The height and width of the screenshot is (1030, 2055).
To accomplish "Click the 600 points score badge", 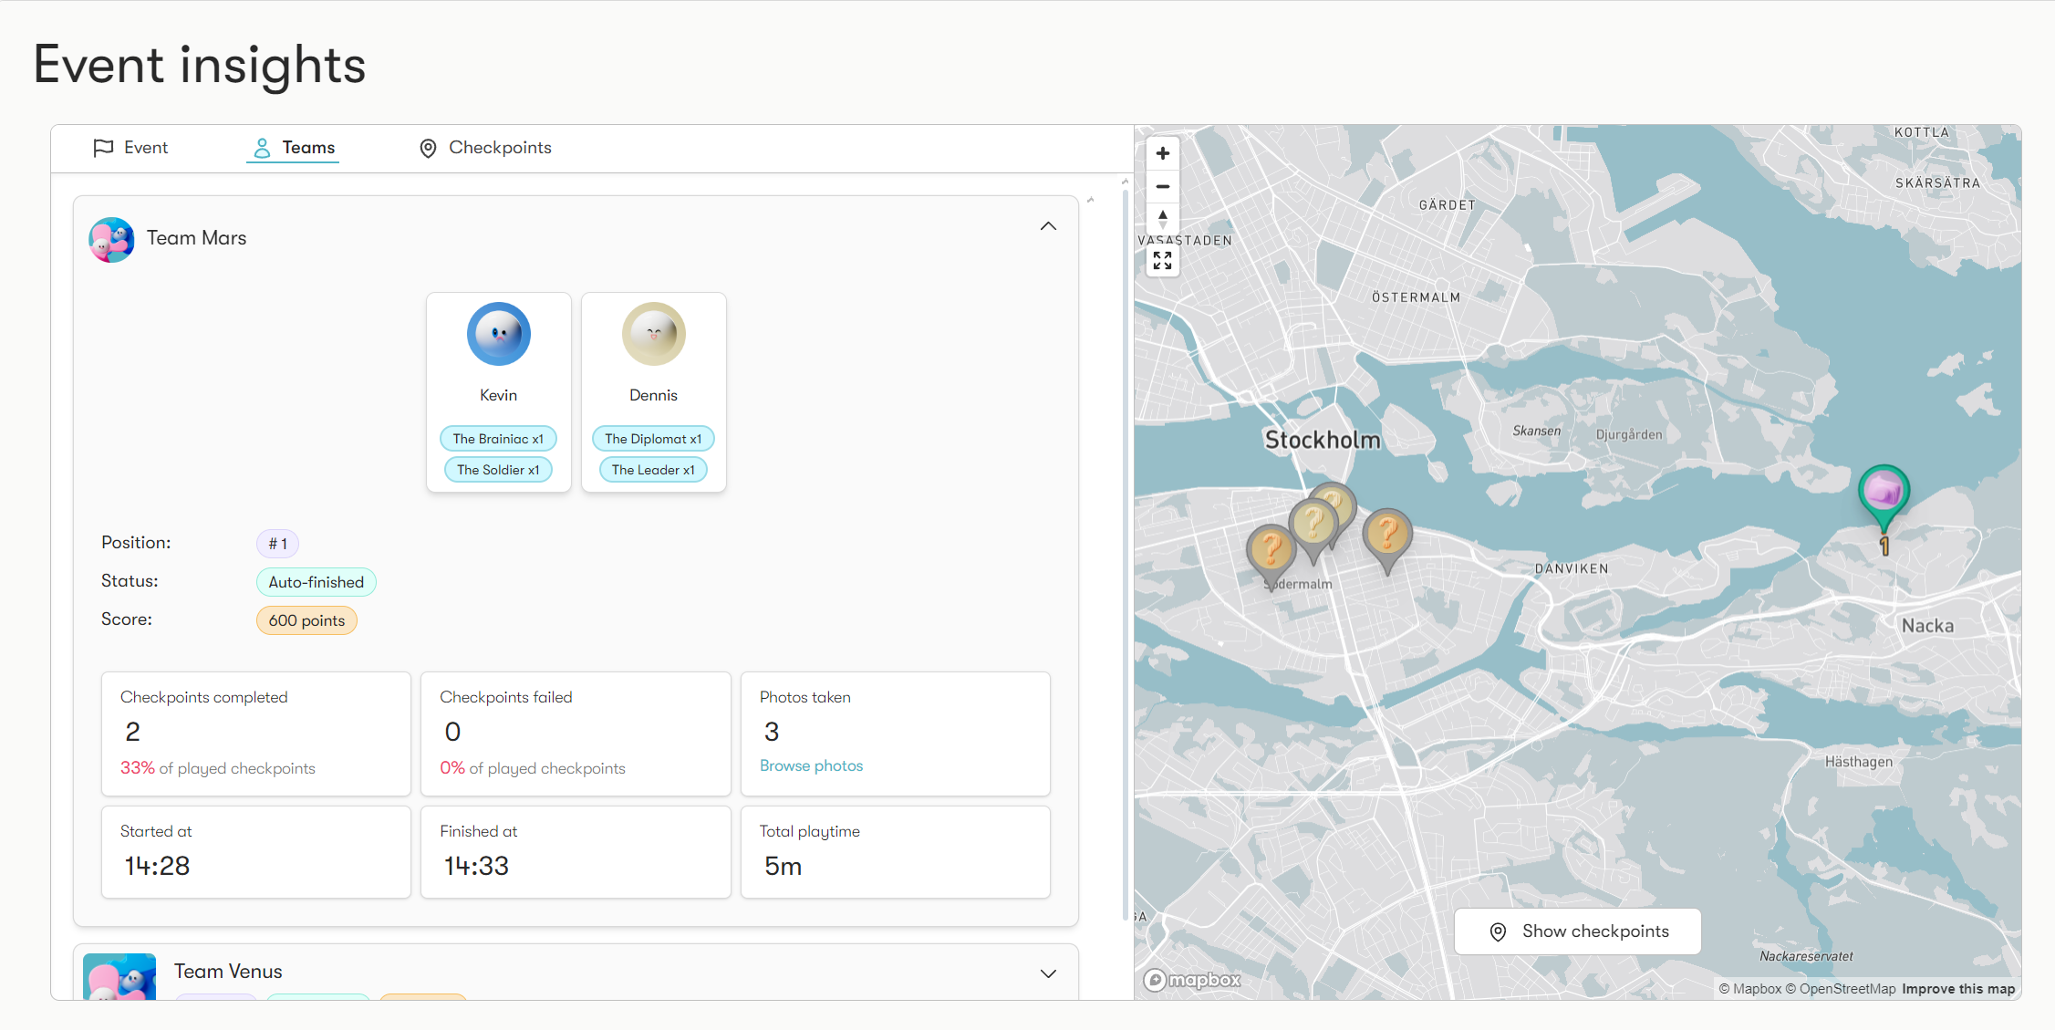I will coord(306,620).
